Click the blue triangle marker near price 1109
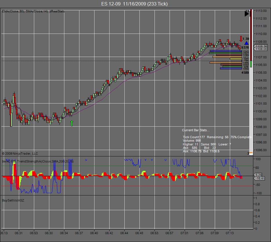 point(246,43)
